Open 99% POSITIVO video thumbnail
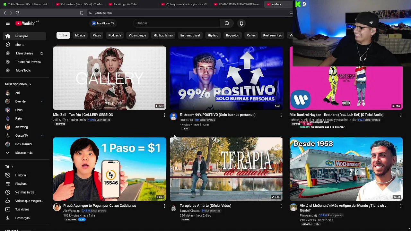 226,78
